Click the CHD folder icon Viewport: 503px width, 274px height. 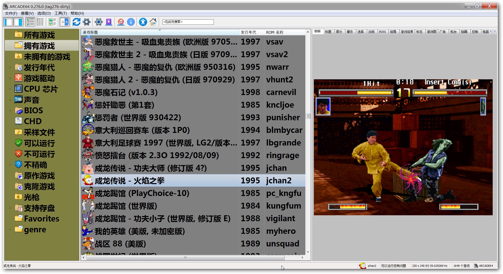click(x=19, y=121)
